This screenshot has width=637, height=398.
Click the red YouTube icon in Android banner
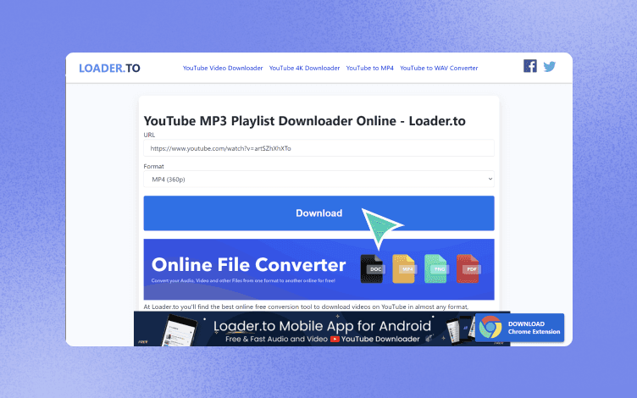click(x=335, y=339)
